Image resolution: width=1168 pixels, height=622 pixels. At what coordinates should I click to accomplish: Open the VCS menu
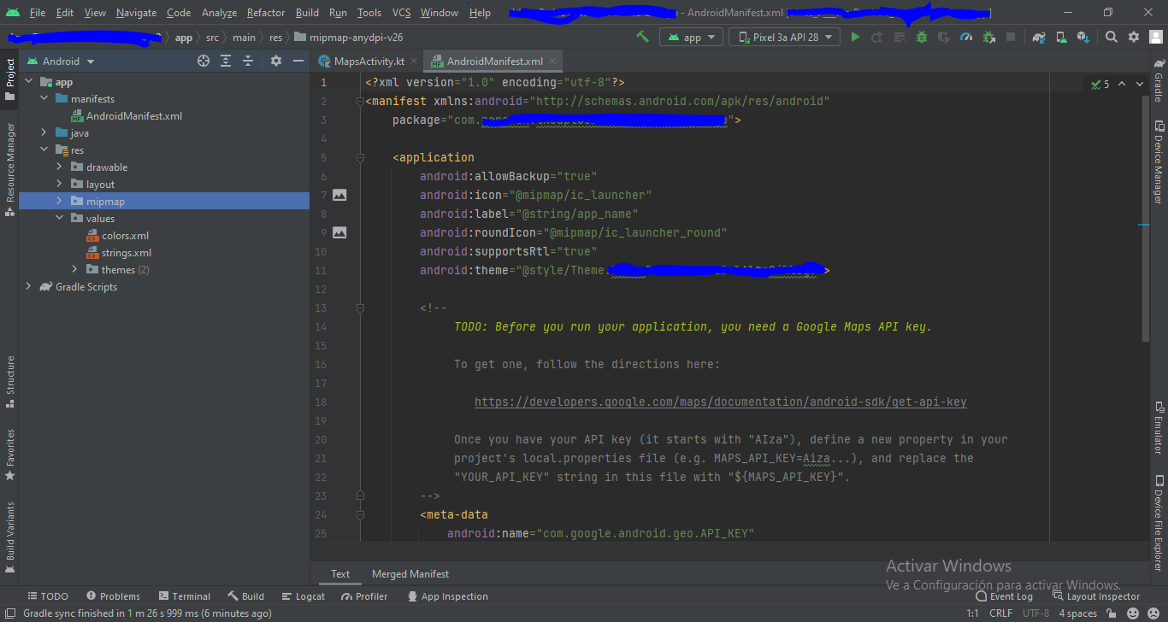coord(402,13)
